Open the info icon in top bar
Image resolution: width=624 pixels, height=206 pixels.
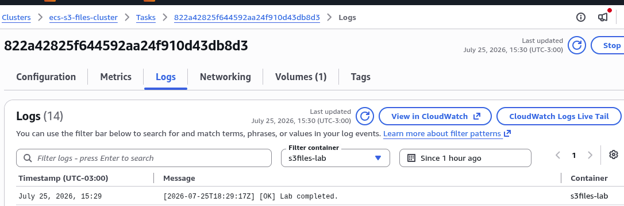[581, 17]
